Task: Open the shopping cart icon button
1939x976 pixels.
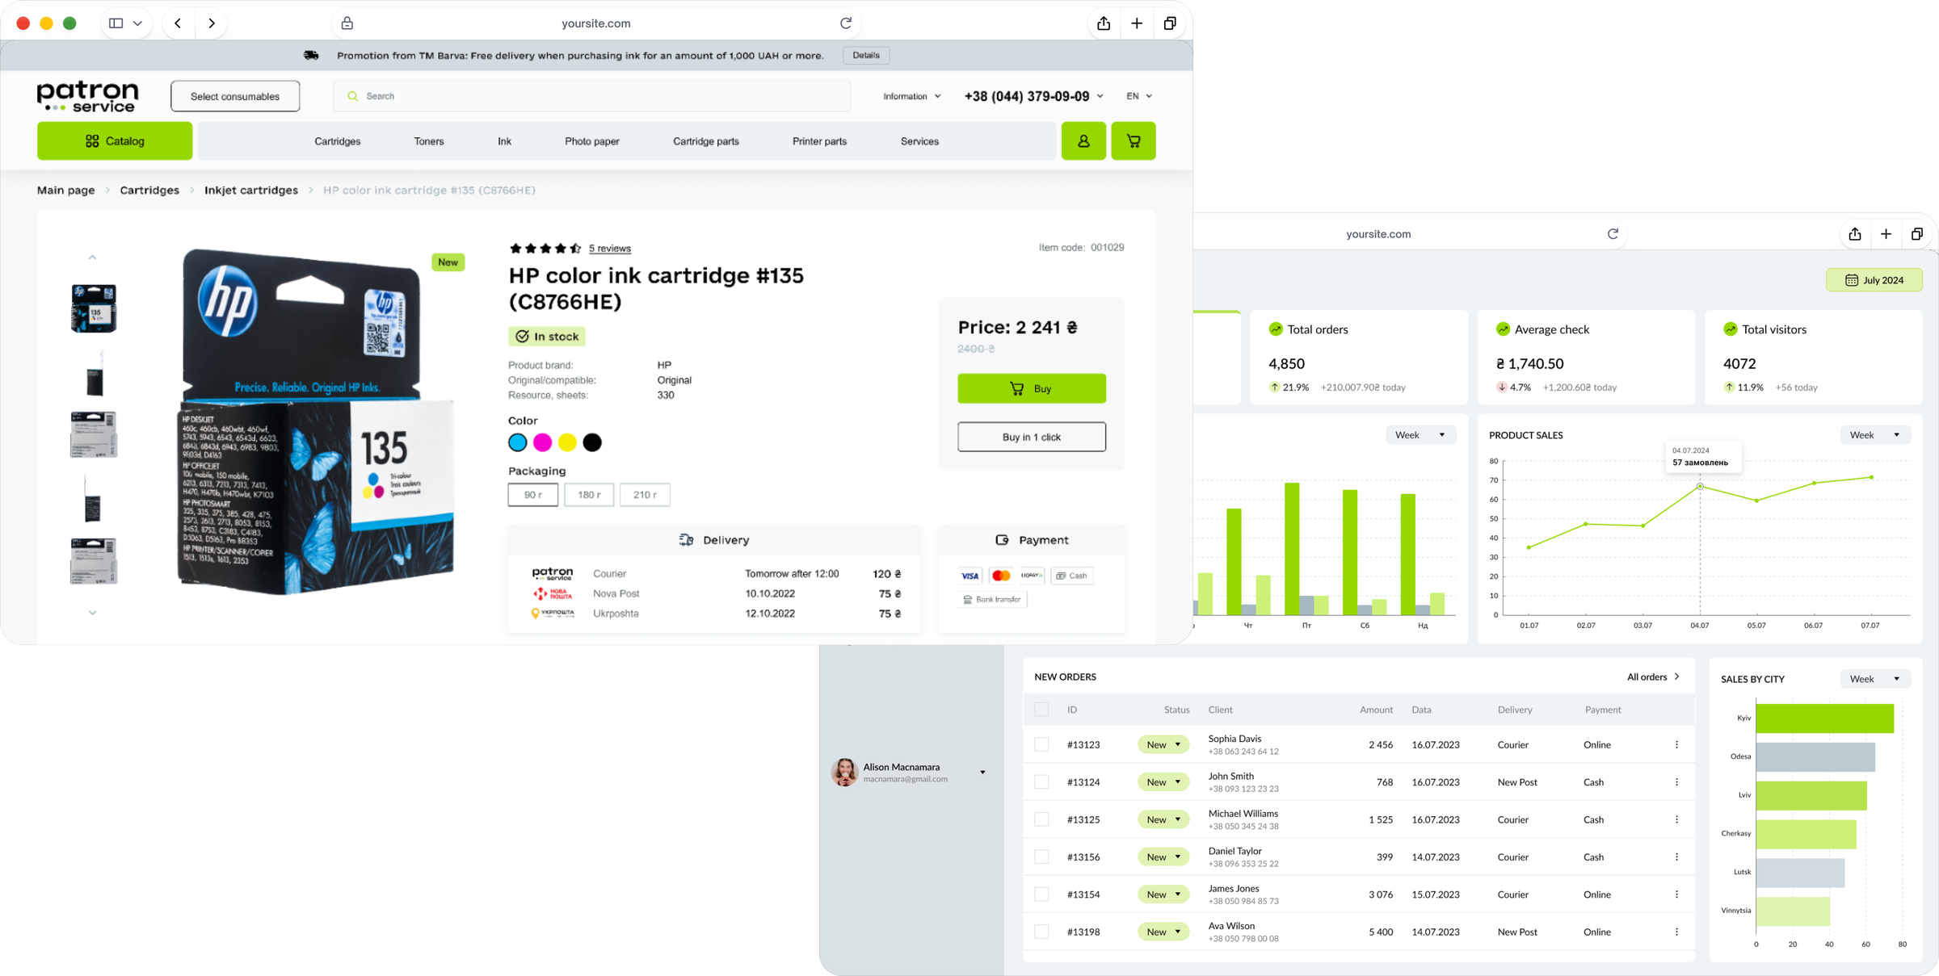Action: 1133,141
